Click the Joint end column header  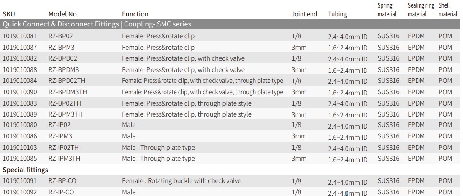(x=304, y=14)
